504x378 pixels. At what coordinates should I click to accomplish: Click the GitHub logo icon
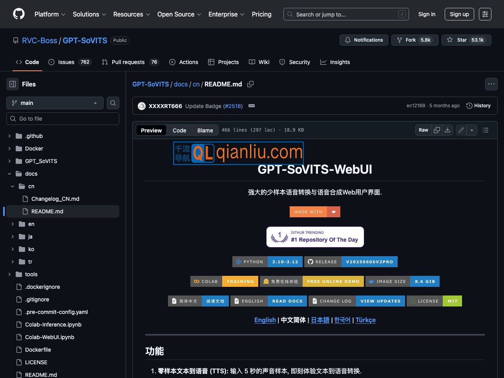18,14
